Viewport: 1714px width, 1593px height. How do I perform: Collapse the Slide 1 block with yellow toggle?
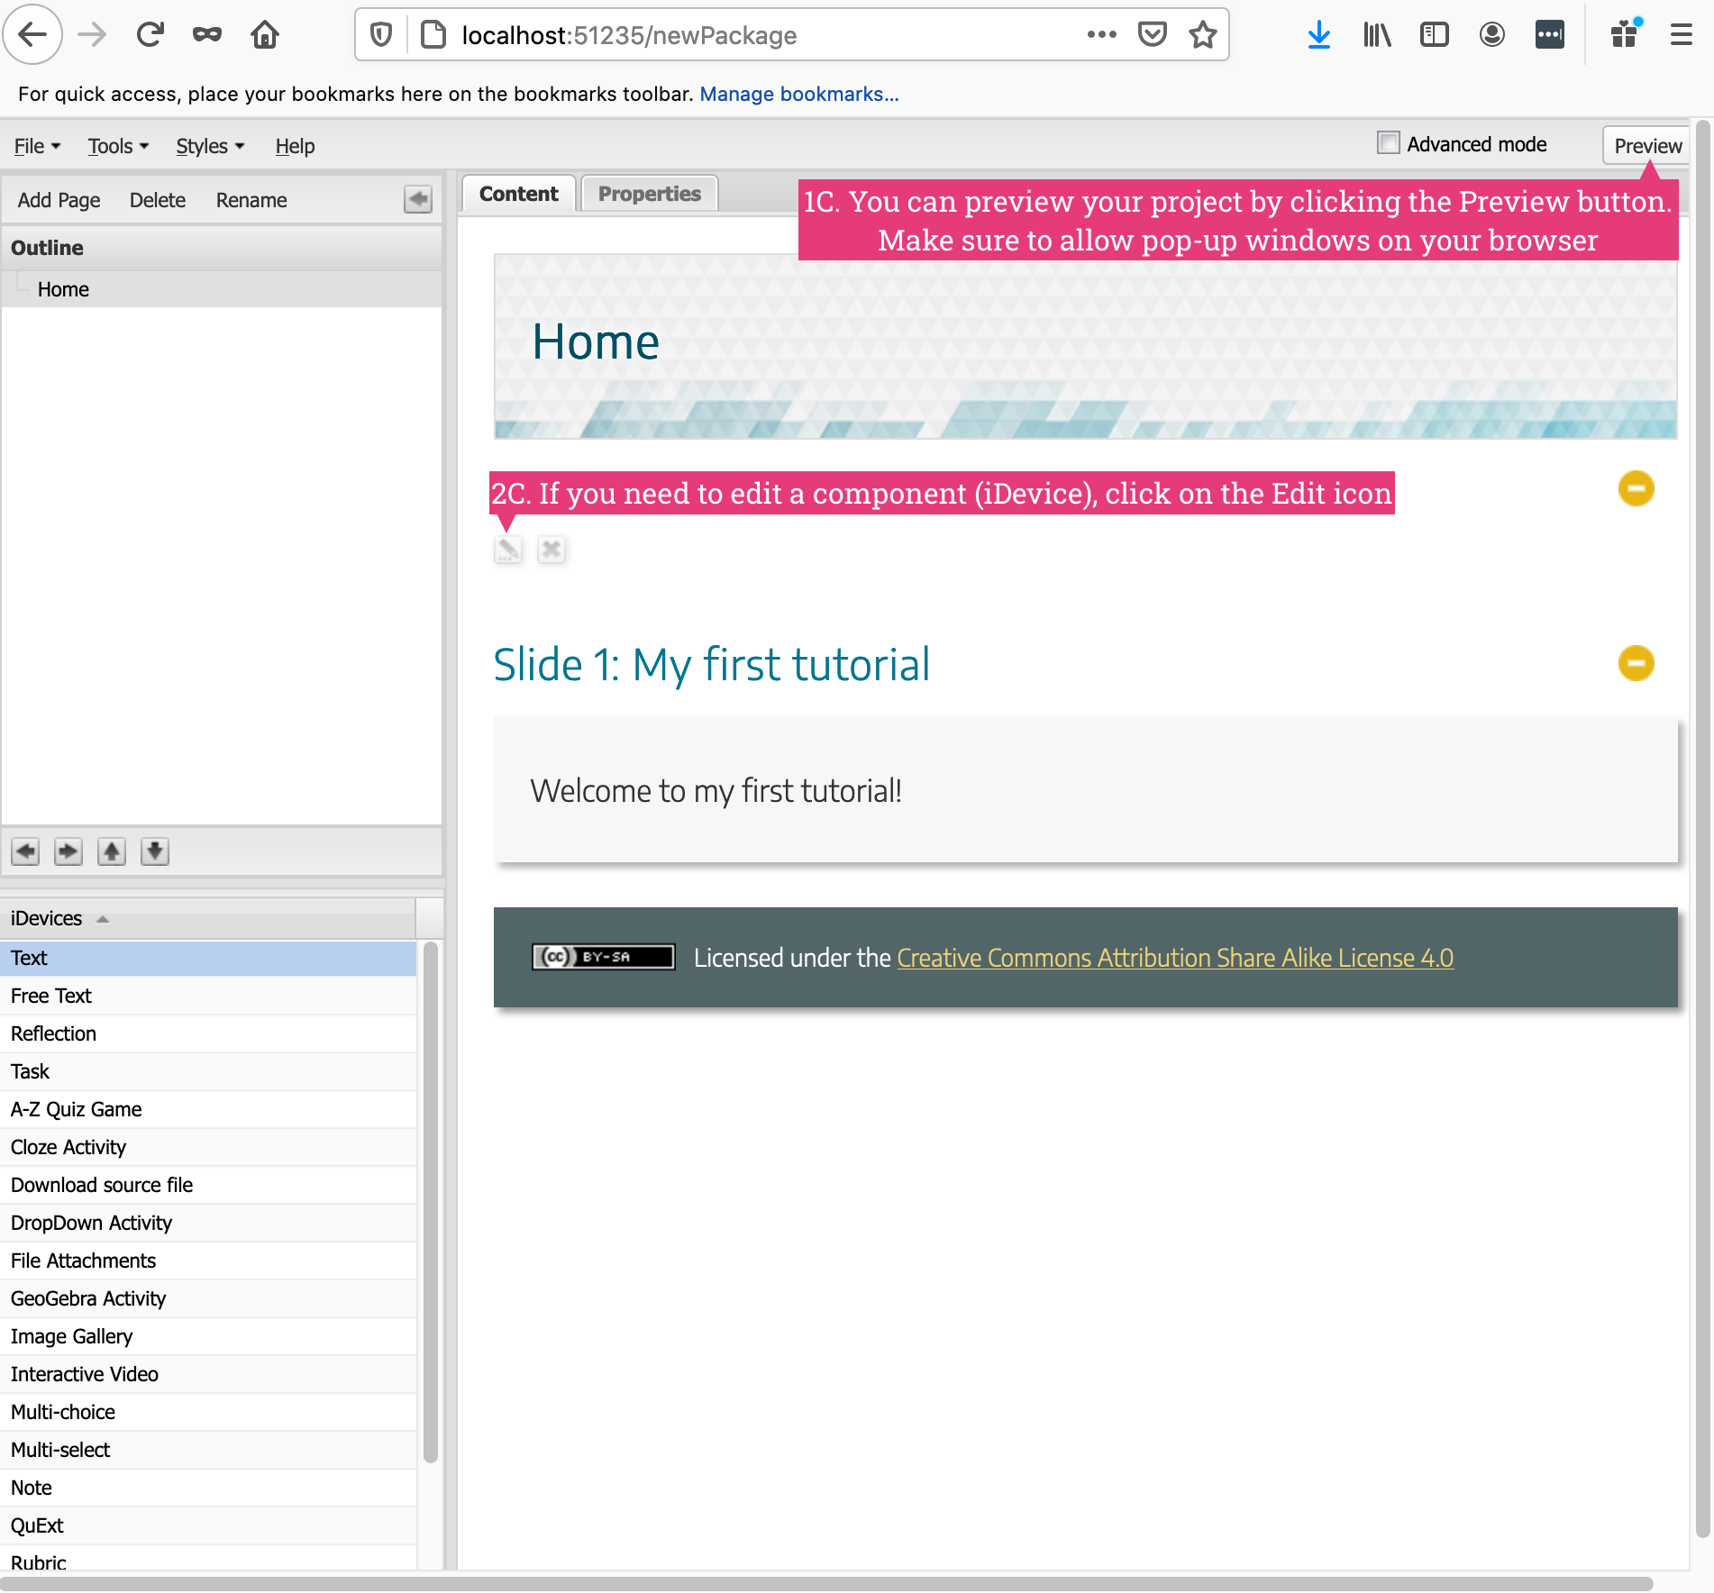[1636, 663]
